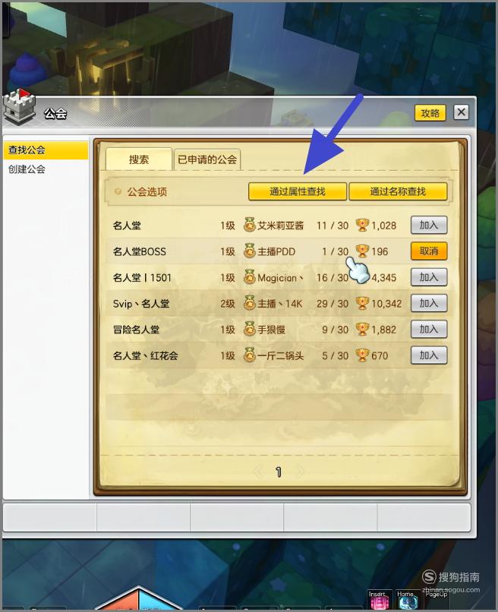The width and height of the screenshot is (498, 612).
Task: Go to the next results page arrow
Action: [x=300, y=472]
